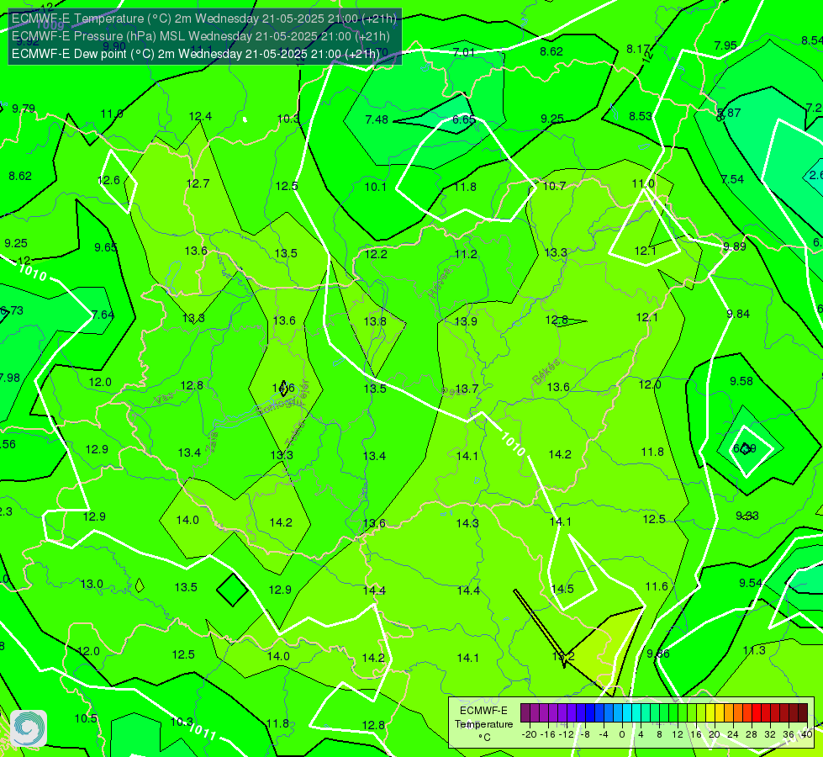Click the 12.7 temperature value
The image size is (823, 757).
(x=198, y=184)
